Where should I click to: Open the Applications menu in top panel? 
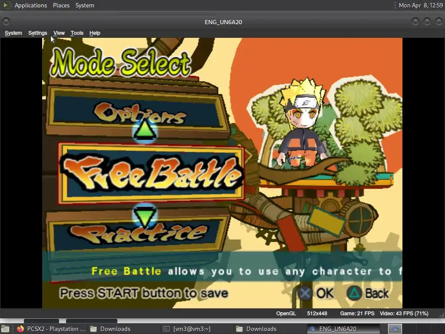(31, 5)
